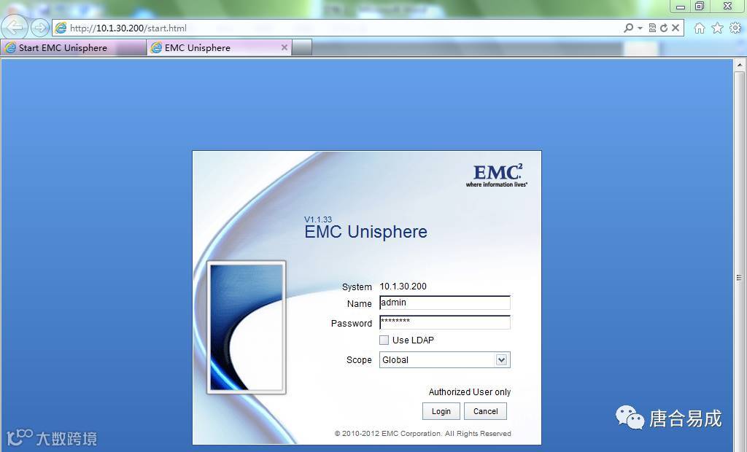The height and width of the screenshot is (452, 747).
Task: Open the browser Tools gear icon
Action: (x=735, y=28)
